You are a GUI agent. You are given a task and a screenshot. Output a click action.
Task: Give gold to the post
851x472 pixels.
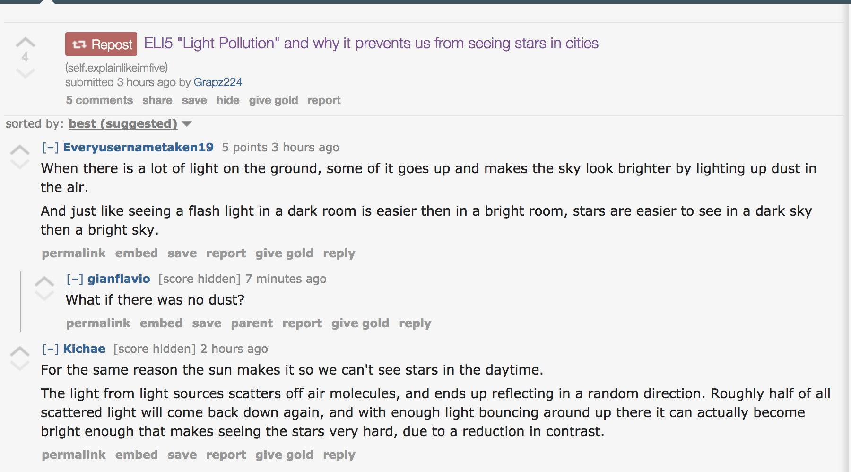pyautogui.click(x=273, y=100)
